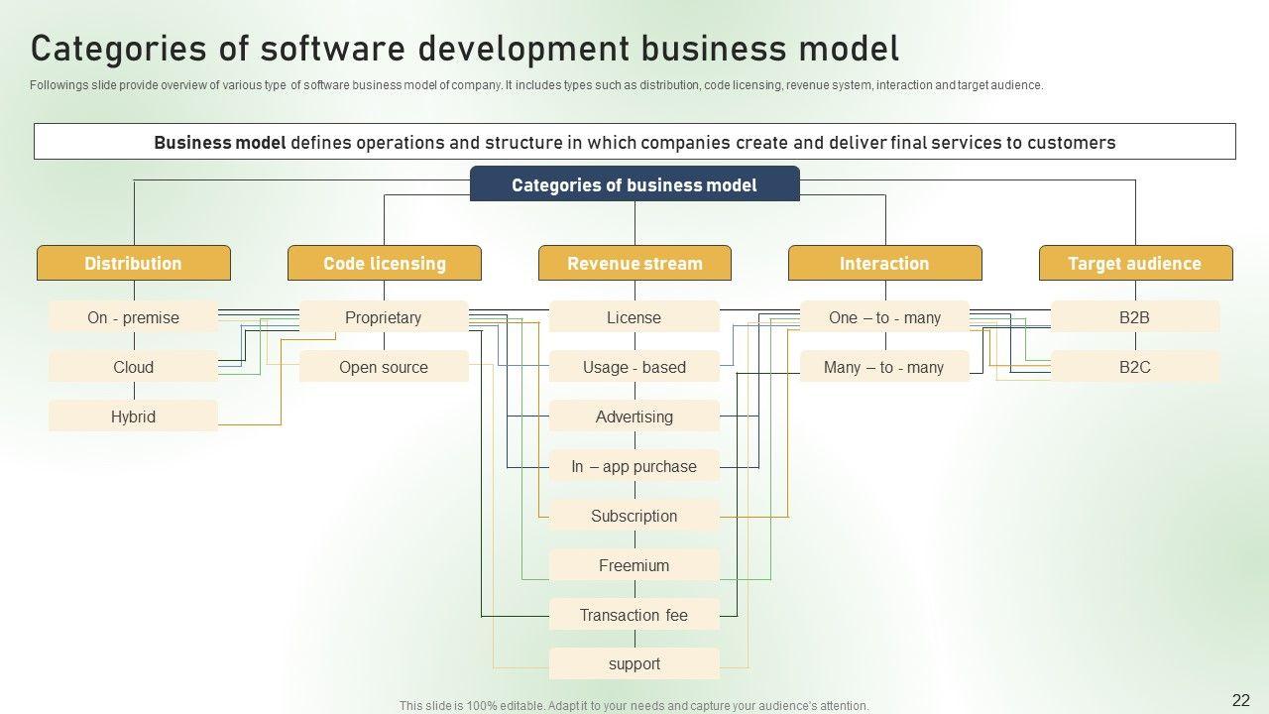Select the Business model definition banner
Image resolution: width=1269 pixels, height=714 pixels.
pos(634,142)
